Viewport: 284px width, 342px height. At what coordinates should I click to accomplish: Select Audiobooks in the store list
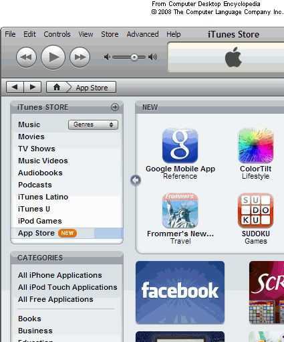click(x=40, y=173)
